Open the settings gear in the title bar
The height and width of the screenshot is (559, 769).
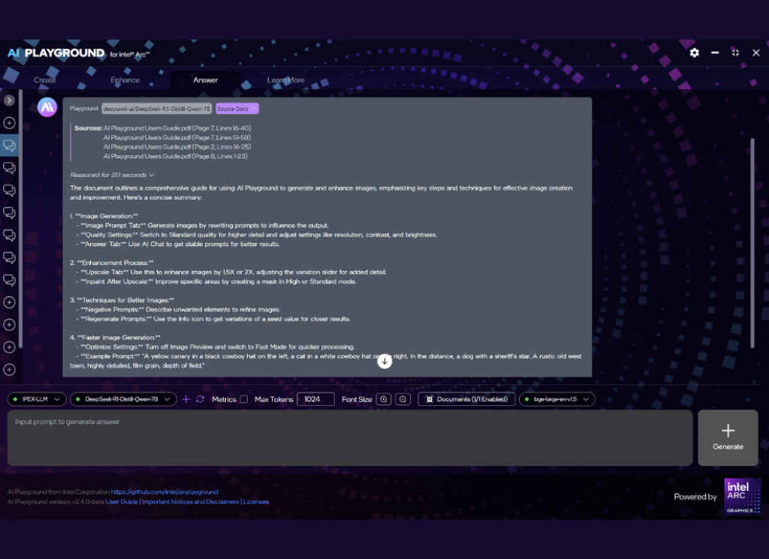(694, 53)
